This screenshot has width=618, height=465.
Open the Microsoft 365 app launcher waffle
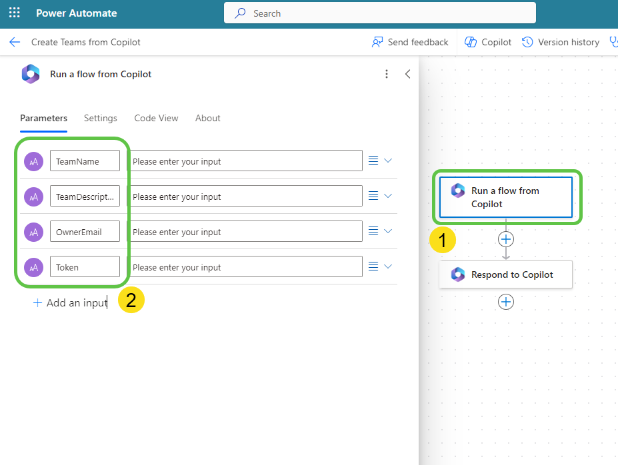(14, 12)
